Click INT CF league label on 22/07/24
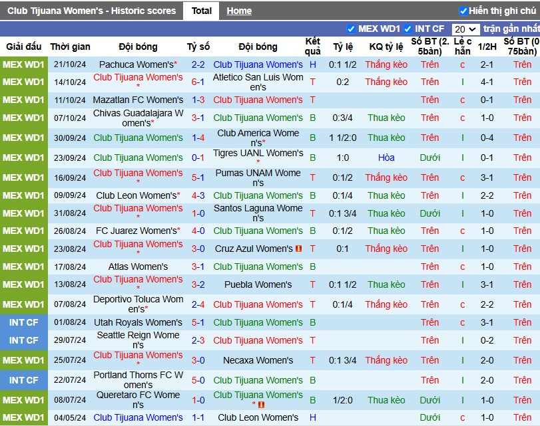This screenshot has height=426, width=540. pyautogui.click(x=24, y=380)
